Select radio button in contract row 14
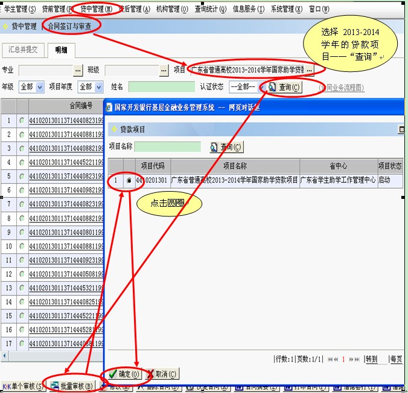 [22, 302]
